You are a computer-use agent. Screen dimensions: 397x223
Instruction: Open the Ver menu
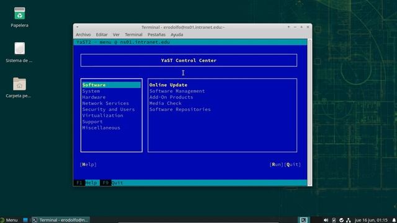point(116,35)
